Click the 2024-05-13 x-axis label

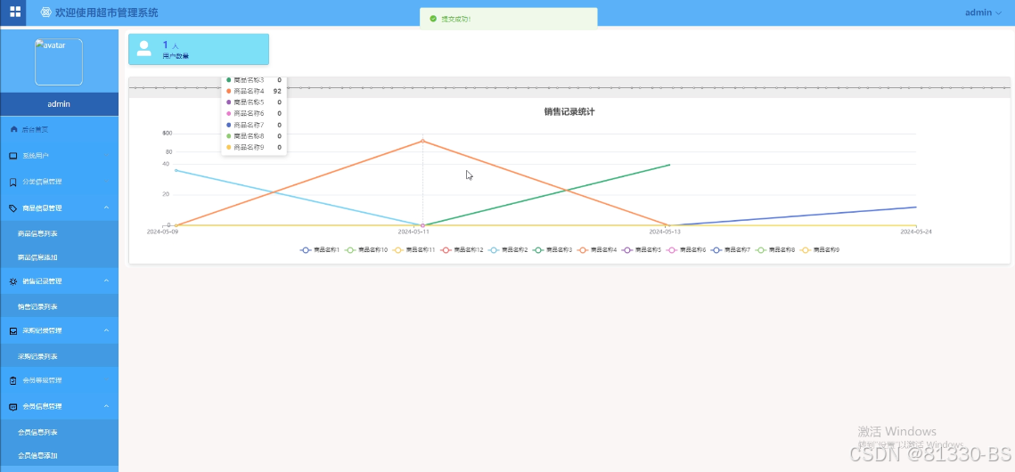tap(666, 232)
